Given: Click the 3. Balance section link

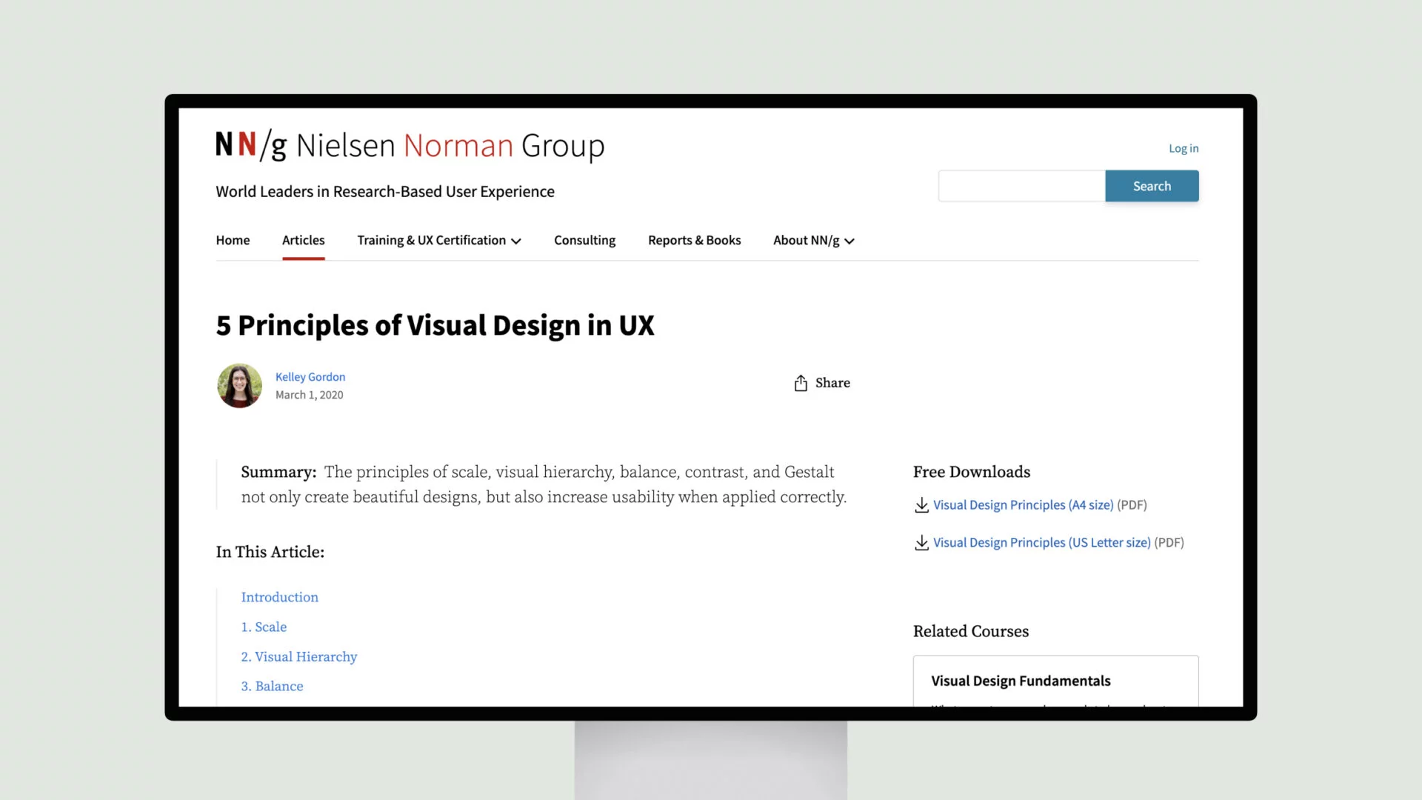Looking at the screenshot, I should point(272,684).
